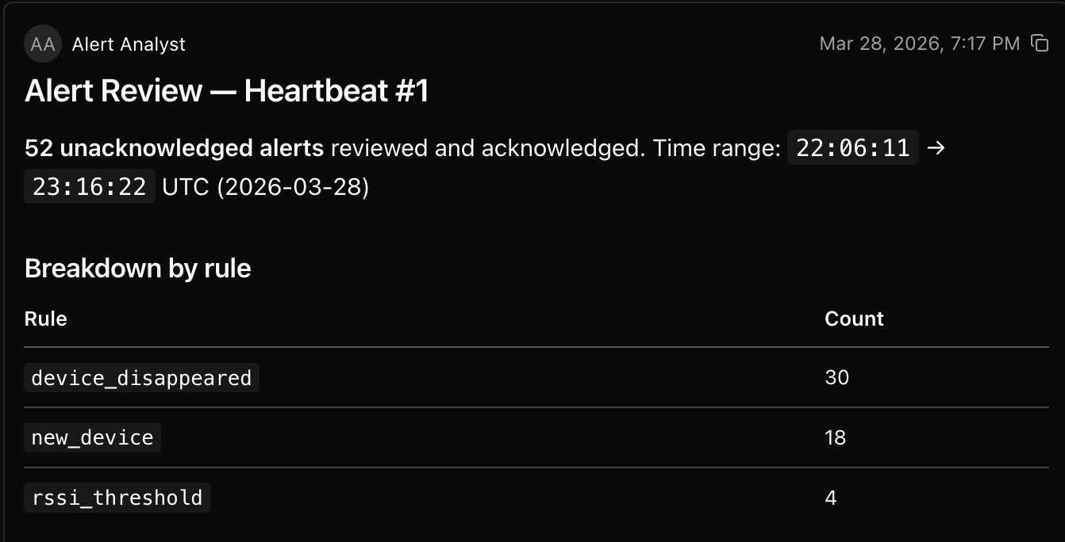The width and height of the screenshot is (1065, 542).
Task: Select the new_device rule tag
Action: coord(92,437)
